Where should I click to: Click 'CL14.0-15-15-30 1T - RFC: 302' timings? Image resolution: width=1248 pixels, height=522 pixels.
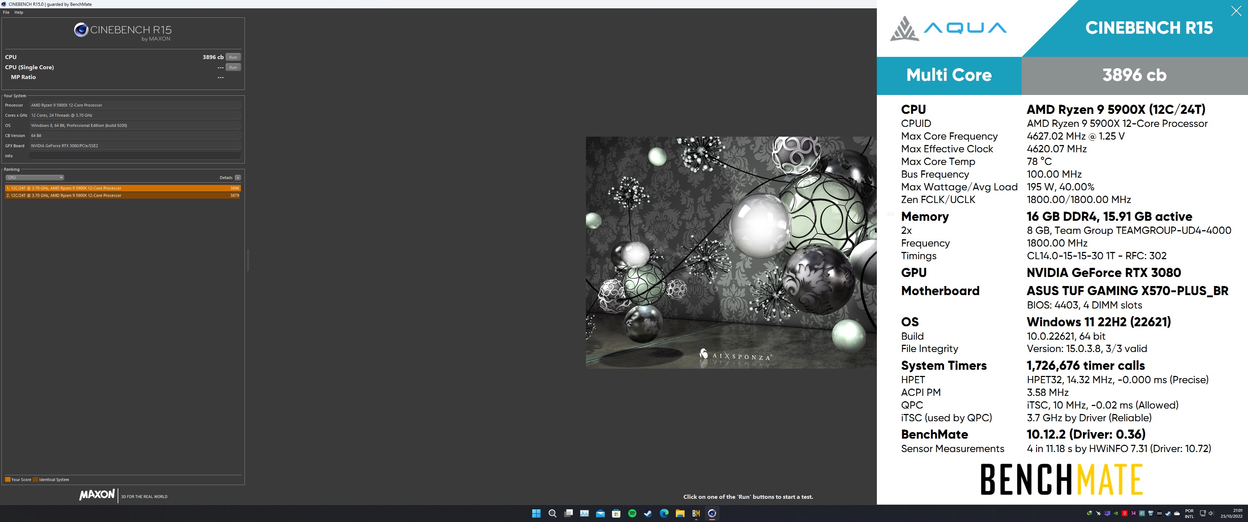pos(1096,256)
